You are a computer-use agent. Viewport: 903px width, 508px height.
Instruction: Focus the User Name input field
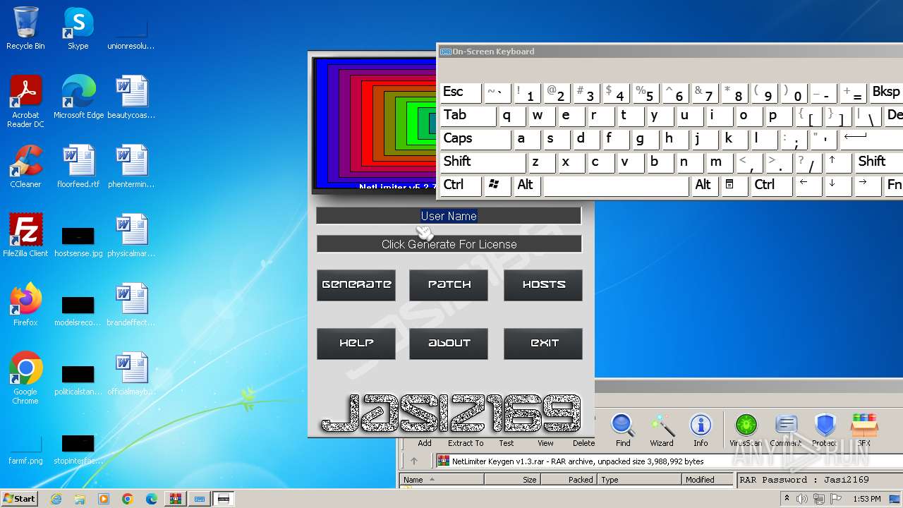pos(449,216)
